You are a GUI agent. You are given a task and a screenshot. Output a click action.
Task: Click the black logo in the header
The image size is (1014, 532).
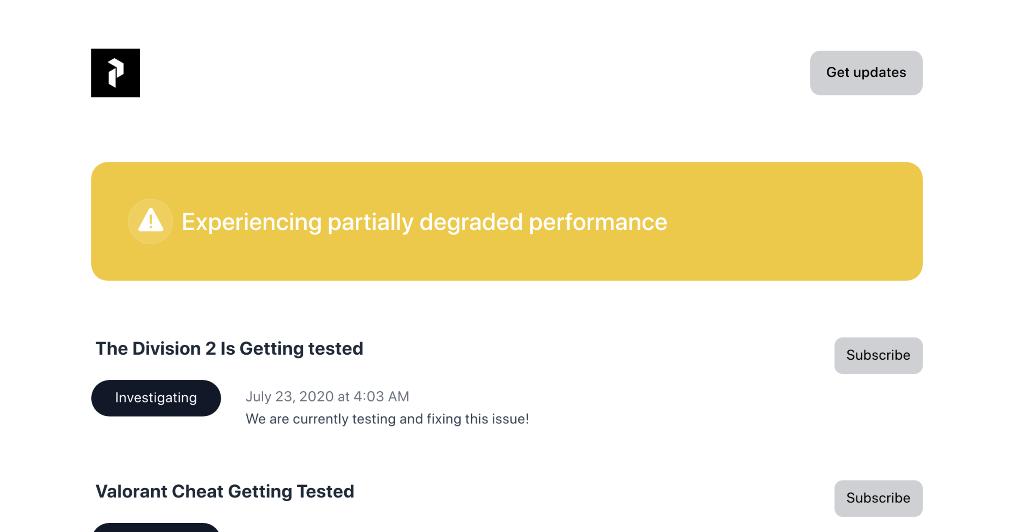pyautogui.click(x=115, y=73)
